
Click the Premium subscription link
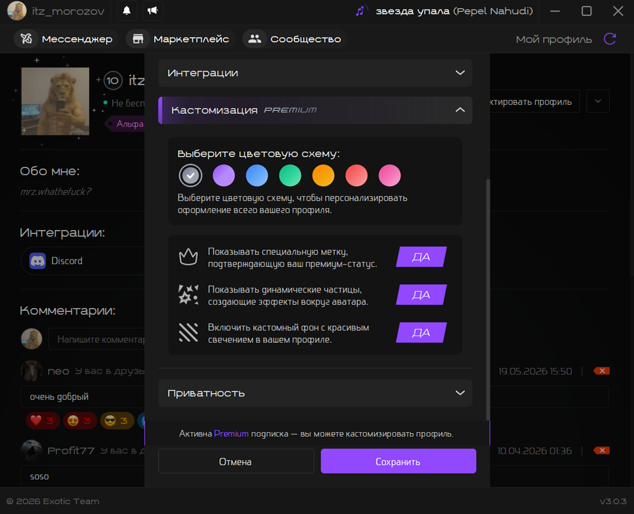click(231, 434)
